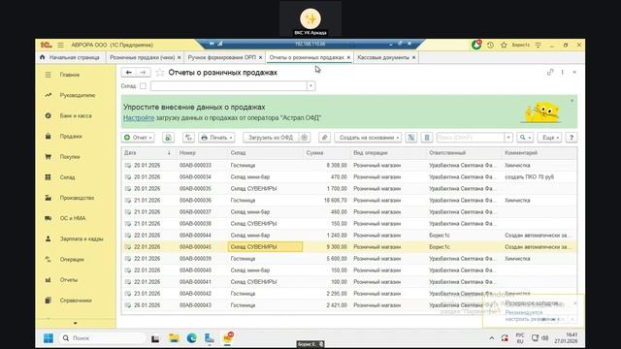This screenshot has width=621, height=349.
Task: Close the Отчеты о розничных продажах tab
Action: [348, 58]
